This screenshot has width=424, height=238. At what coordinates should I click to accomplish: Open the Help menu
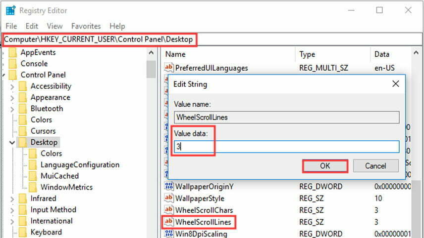click(117, 26)
